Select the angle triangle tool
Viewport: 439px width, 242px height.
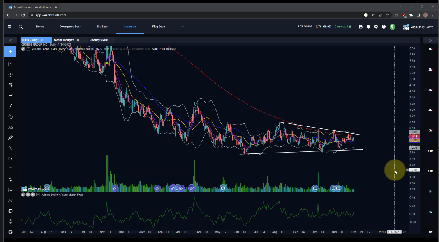click(10, 158)
